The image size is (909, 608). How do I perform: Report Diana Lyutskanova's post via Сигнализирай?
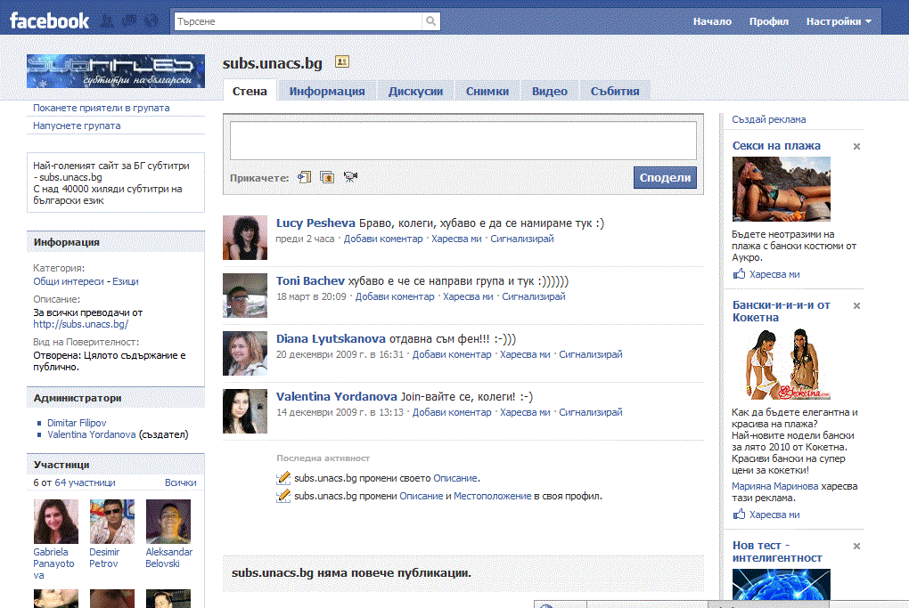tap(590, 354)
